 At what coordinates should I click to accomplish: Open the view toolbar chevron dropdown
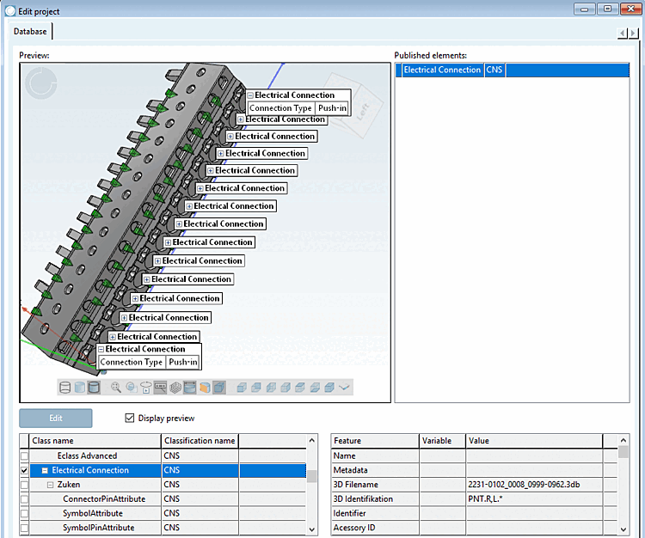[x=345, y=388]
